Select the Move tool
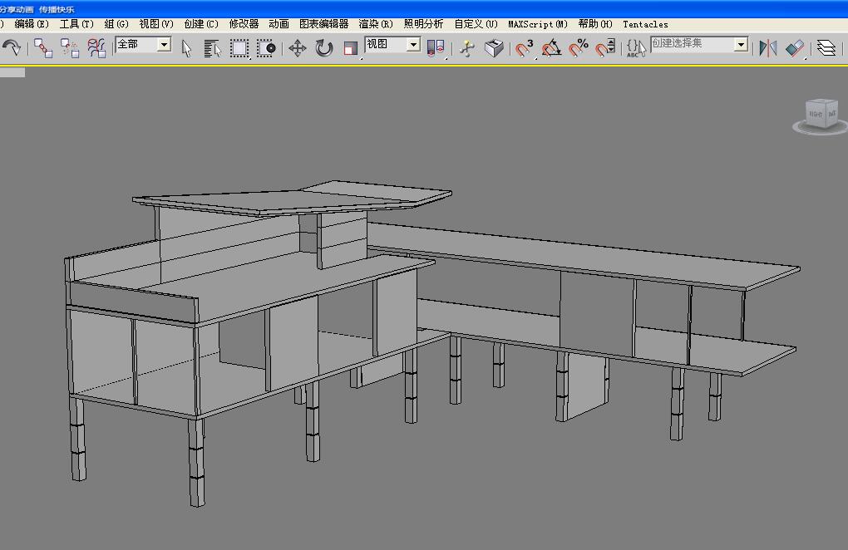Viewport: 848px width, 550px height. tap(298, 48)
